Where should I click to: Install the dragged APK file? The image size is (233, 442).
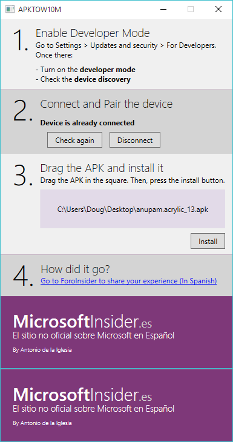(208, 241)
